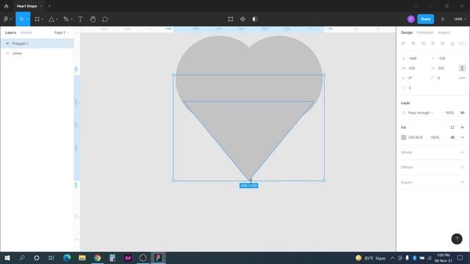The width and height of the screenshot is (470, 264).
Task: Click the Align right icon
Action: 423,43
